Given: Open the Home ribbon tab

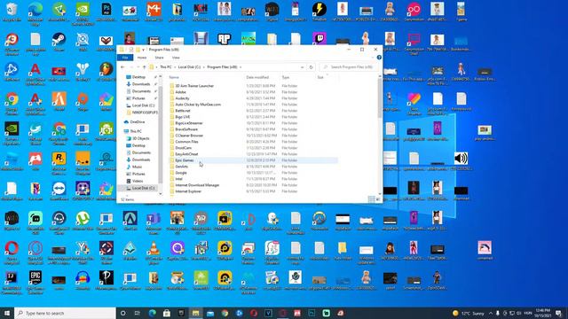Looking at the screenshot, I should tap(142, 58).
